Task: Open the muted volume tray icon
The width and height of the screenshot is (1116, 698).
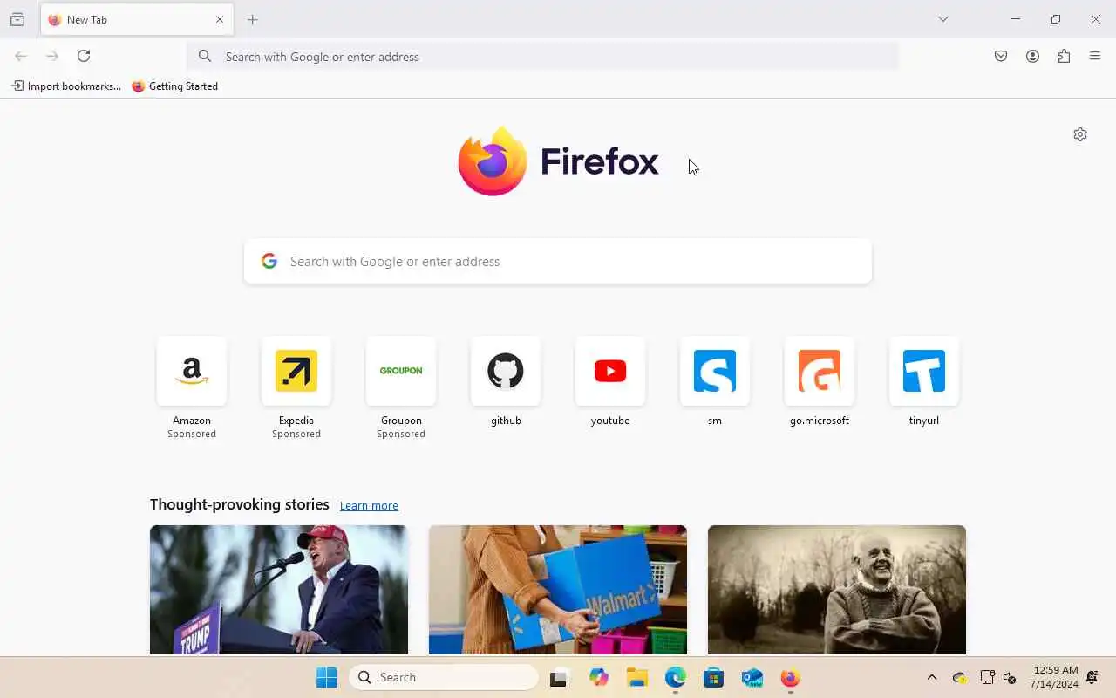Action: [1011, 678]
